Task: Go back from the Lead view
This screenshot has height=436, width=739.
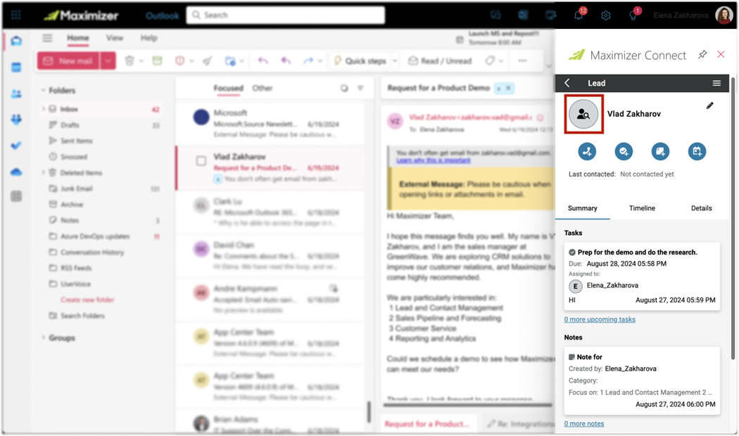Action: [x=567, y=83]
